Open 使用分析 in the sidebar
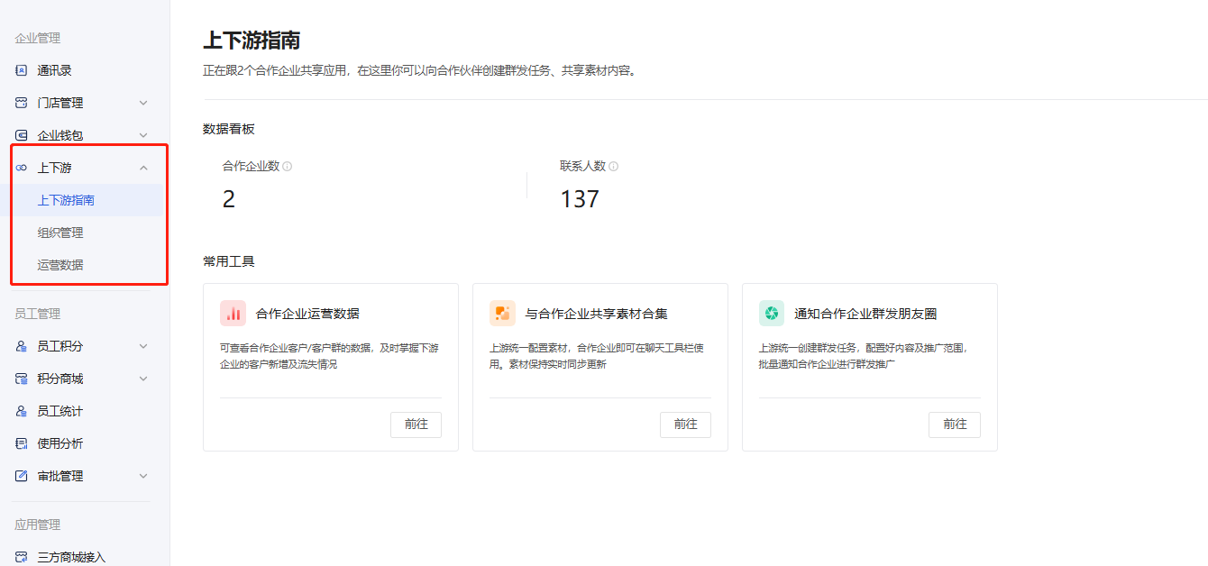The width and height of the screenshot is (1208, 566). (59, 443)
